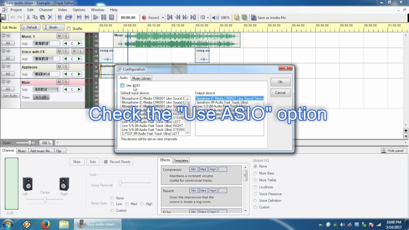The image size is (409, 230).
Task: Confirm Configuration dialog with Ok
Action: click(x=280, y=82)
